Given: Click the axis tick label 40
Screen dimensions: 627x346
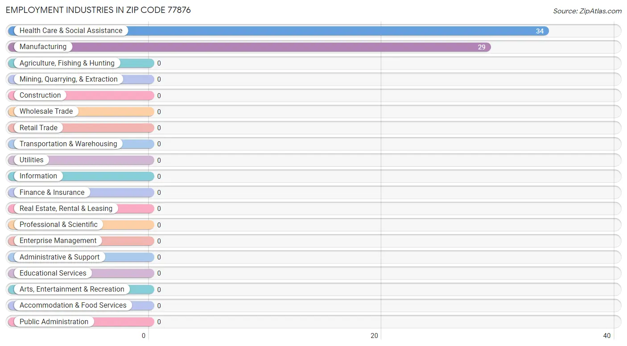Looking at the screenshot, I should point(606,336).
